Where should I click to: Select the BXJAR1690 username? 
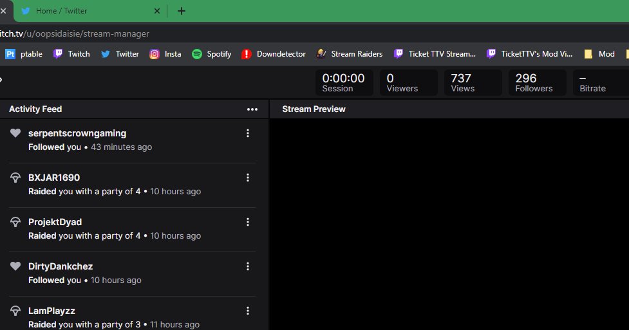(x=54, y=178)
